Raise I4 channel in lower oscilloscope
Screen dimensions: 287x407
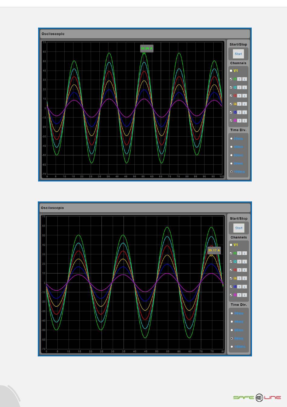[239, 278]
